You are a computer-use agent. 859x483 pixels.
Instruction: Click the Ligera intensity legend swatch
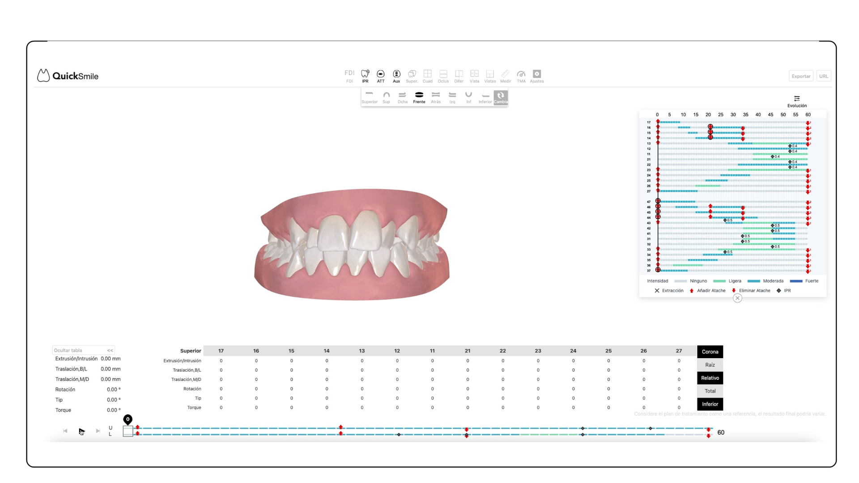point(719,281)
